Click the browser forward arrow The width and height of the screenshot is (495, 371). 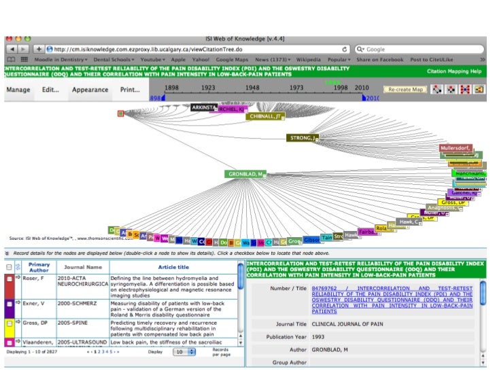click(23, 49)
